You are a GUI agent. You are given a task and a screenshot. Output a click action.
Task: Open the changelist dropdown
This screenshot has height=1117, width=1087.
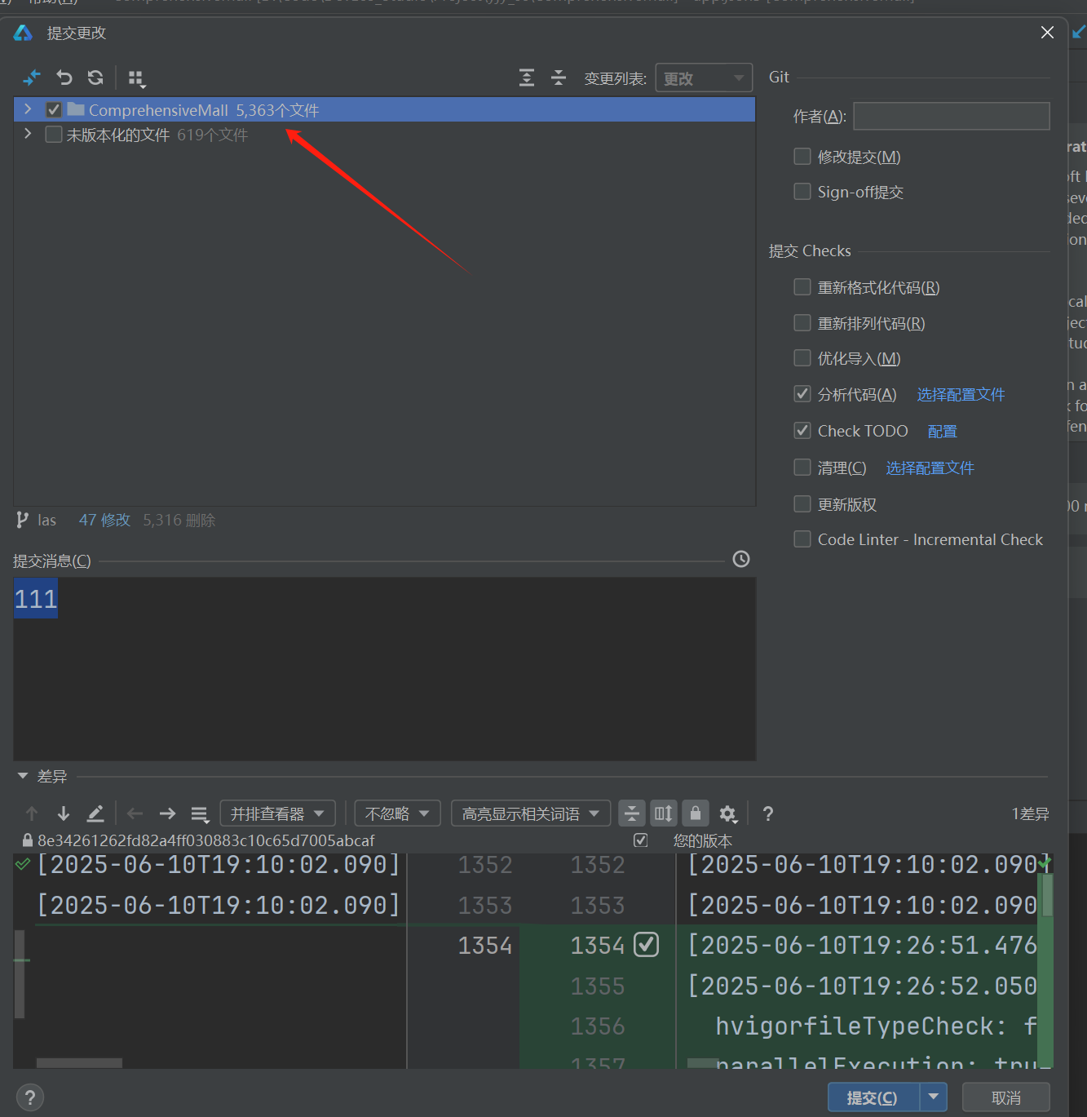click(x=704, y=78)
